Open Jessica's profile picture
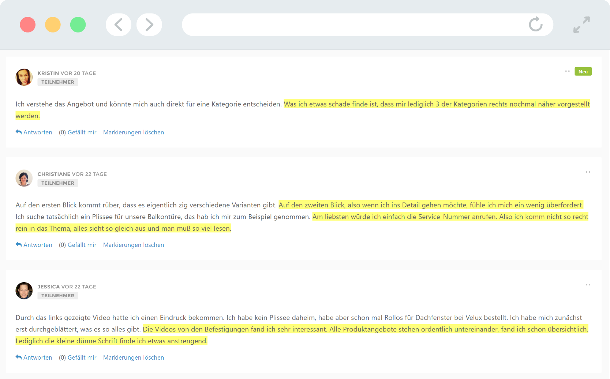Viewport: 610px width, 379px height. click(x=24, y=291)
